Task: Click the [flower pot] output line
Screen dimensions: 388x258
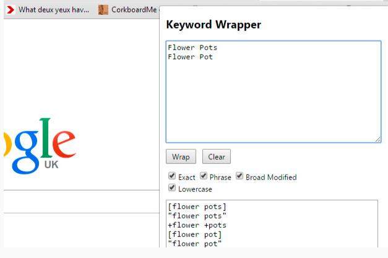Action: click(195, 234)
